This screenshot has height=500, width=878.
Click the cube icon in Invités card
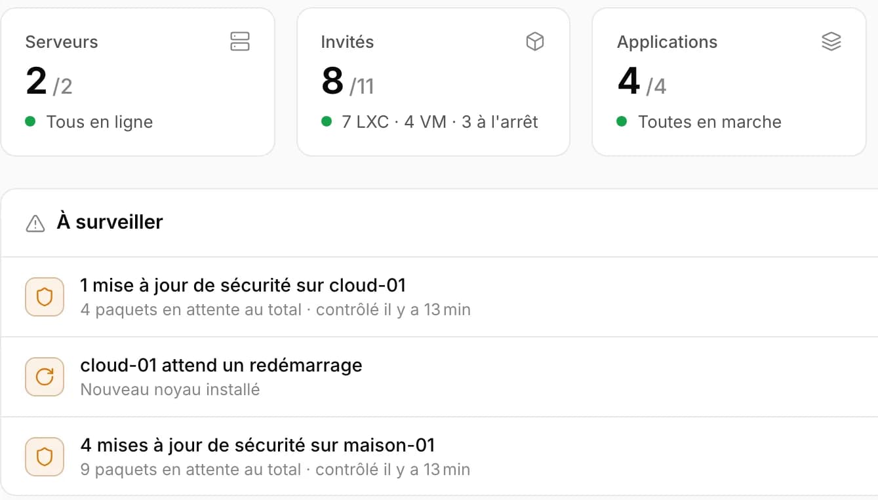tap(535, 41)
